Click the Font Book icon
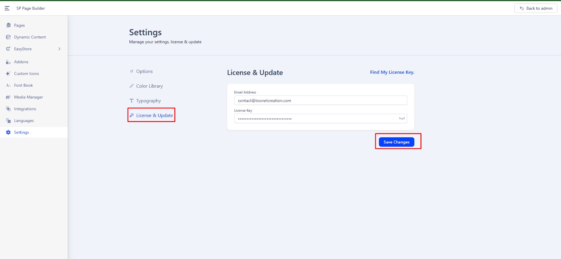 pos(8,85)
